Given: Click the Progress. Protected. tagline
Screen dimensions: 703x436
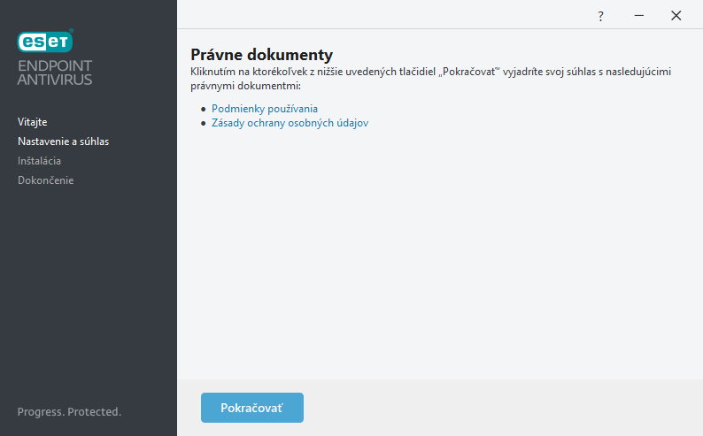Looking at the screenshot, I should tap(69, 412).
